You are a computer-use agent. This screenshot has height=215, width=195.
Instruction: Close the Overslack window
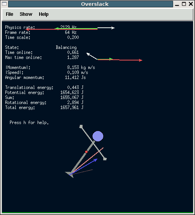191,4
